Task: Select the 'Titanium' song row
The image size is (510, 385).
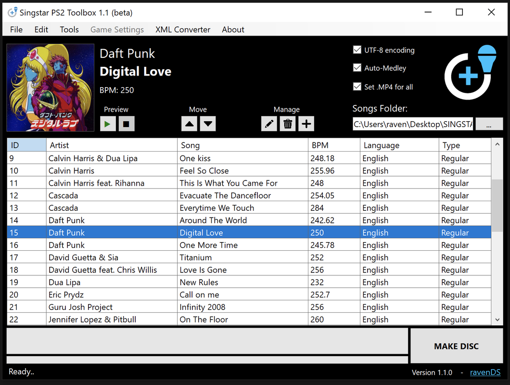Action: pos(249,257)
